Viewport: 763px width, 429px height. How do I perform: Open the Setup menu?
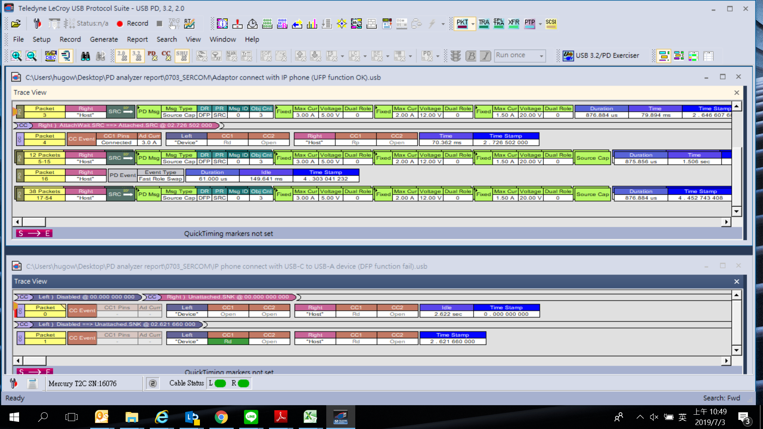point(41,39)
